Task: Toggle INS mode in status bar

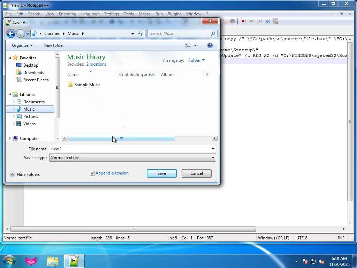Action: pos(341,238)
